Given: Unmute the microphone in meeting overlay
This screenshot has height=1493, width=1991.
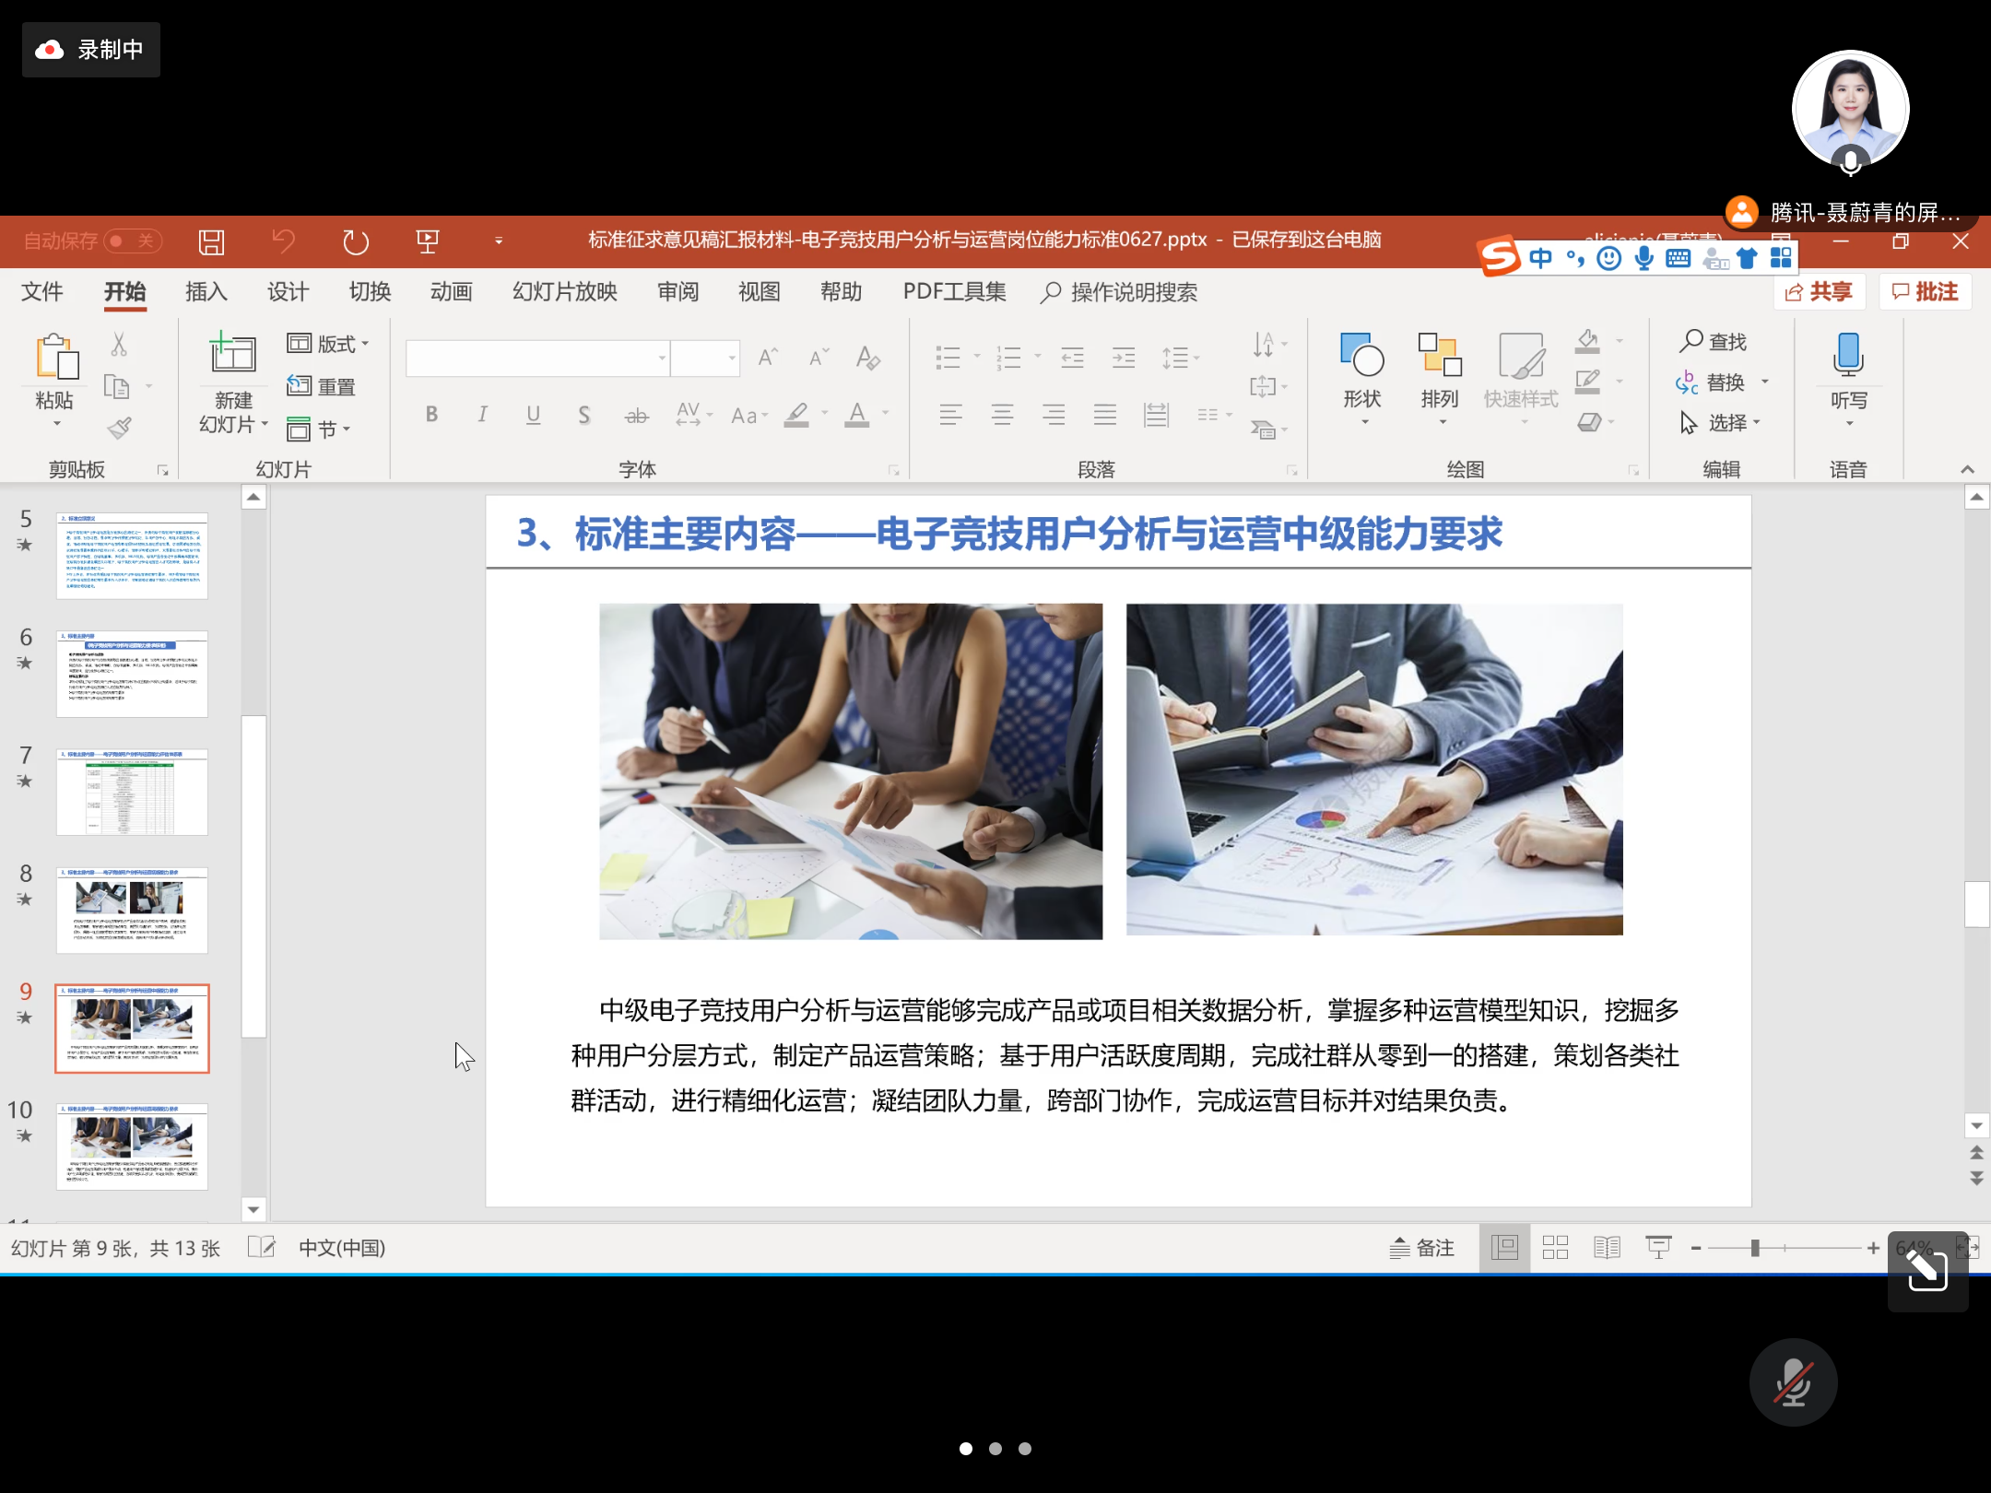Looking at the screenshot, I should 1792,1381.
